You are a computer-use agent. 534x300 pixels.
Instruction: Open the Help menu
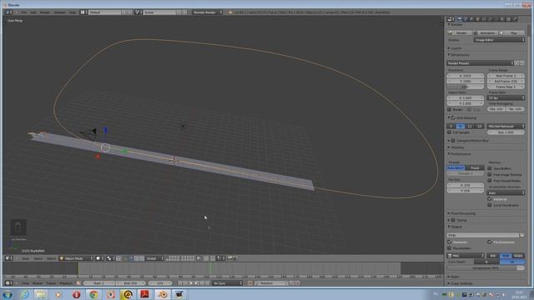[x=73, y=12]
